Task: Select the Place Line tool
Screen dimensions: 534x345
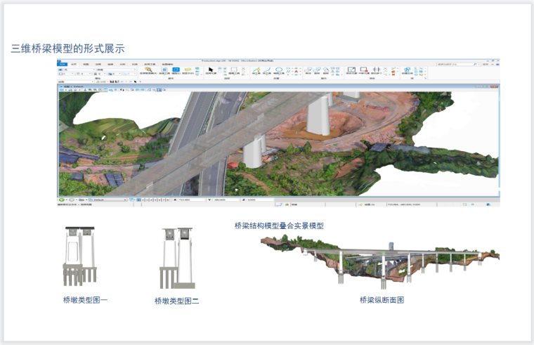Action: click(256, 71)
